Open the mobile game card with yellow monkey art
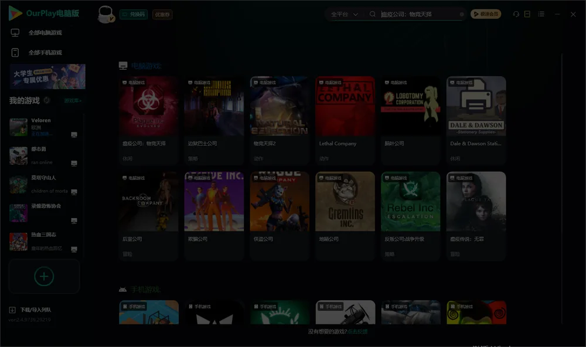Image resolution: width=586 pixels, height=347 pixels. [x=476, y=312]
